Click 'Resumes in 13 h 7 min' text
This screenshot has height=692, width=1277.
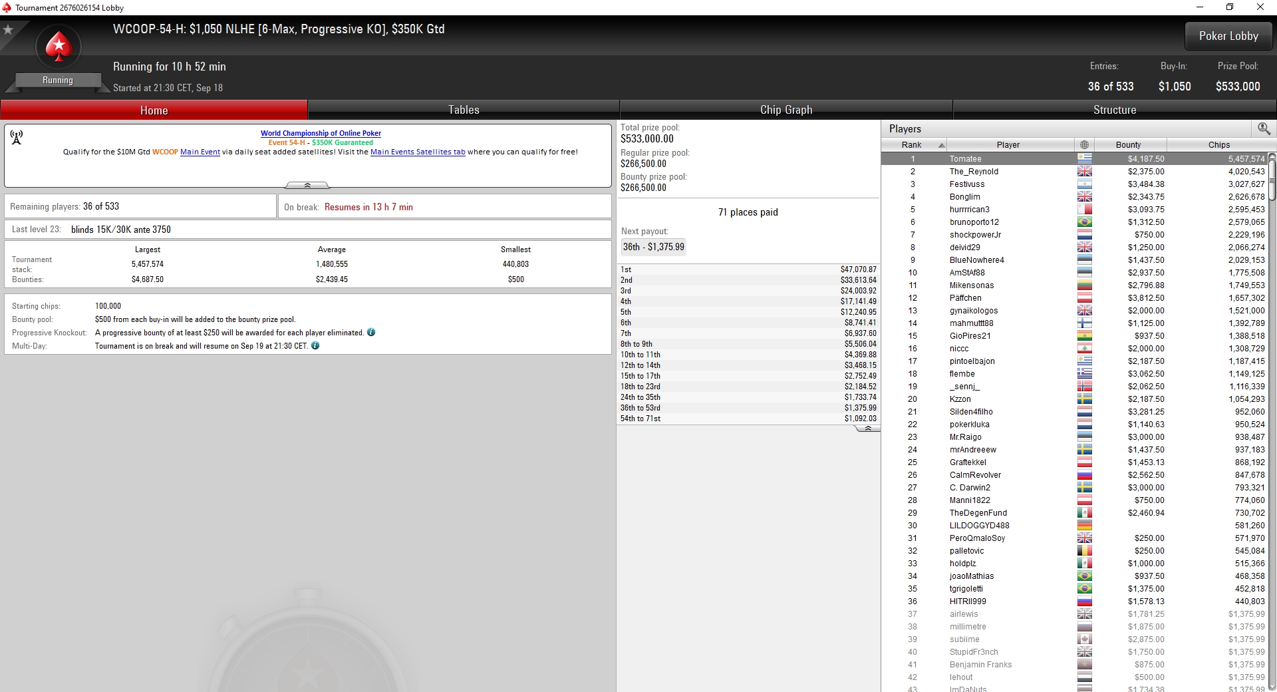click(x=368, y=207)
